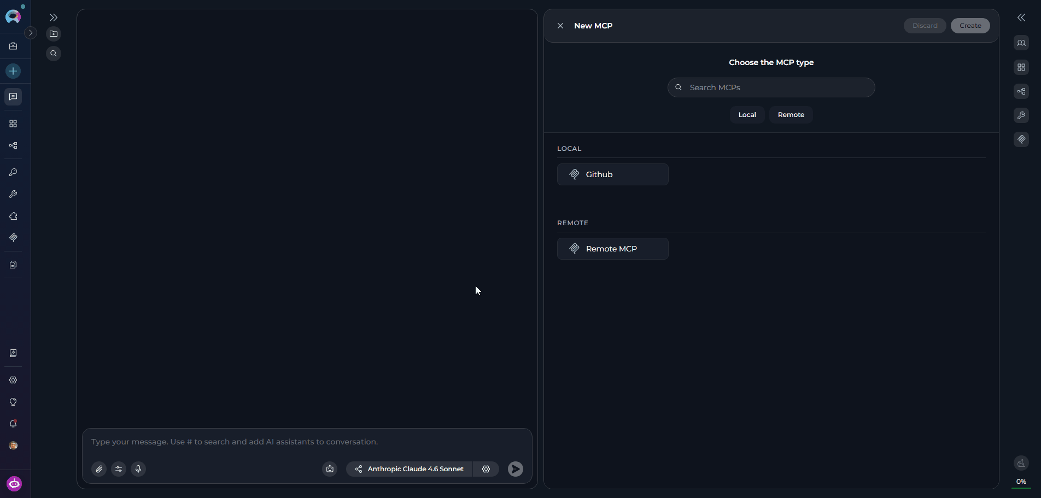Click the app logo at top left

[13, 16]
